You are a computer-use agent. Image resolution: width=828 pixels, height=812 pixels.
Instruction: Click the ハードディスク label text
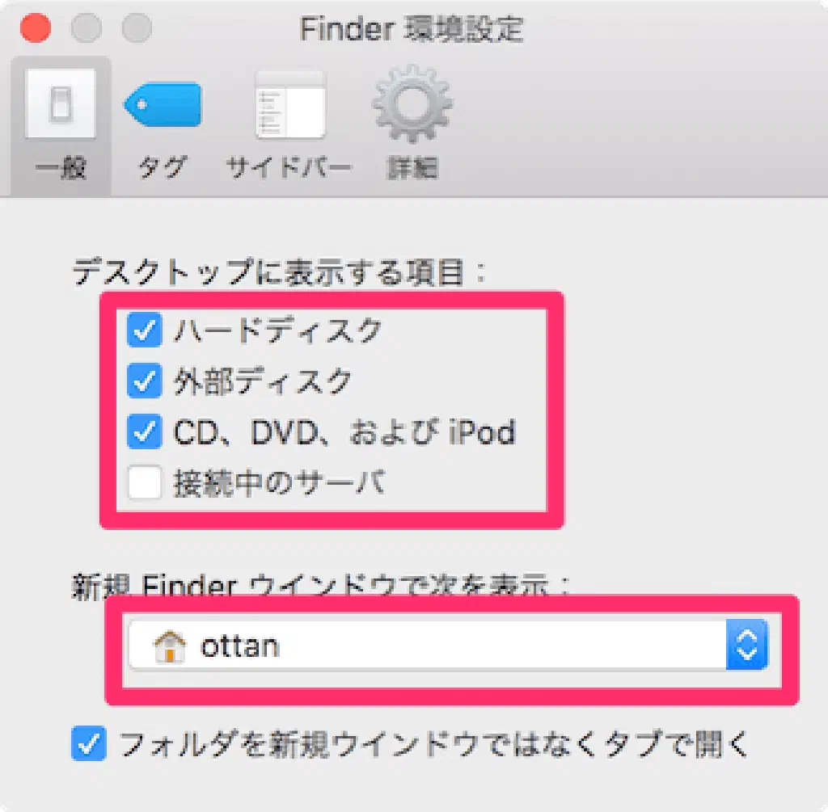click(278, 330)
